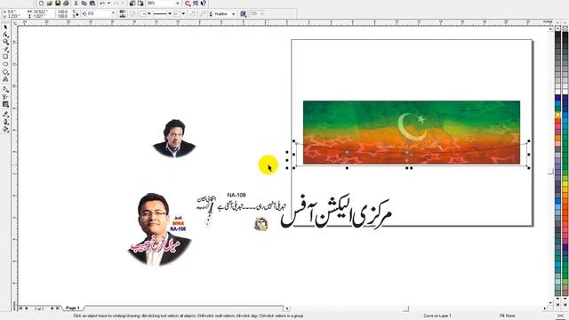Toggle the lock ratio padlock

(x=76, y=14)
